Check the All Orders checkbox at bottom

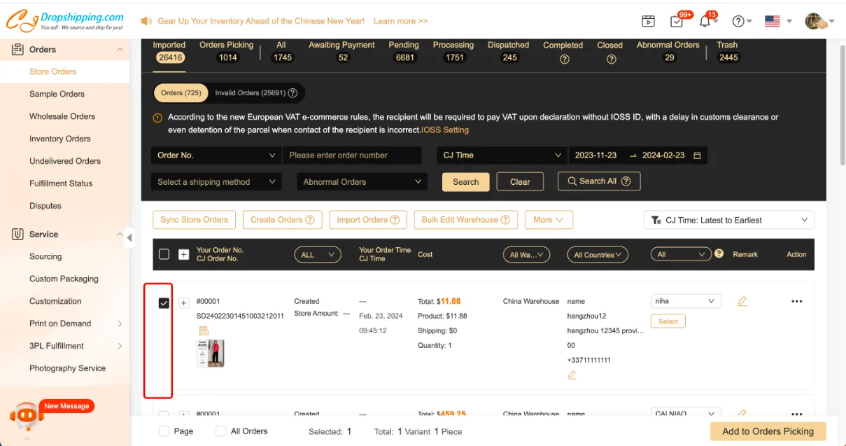click(220, 431)
